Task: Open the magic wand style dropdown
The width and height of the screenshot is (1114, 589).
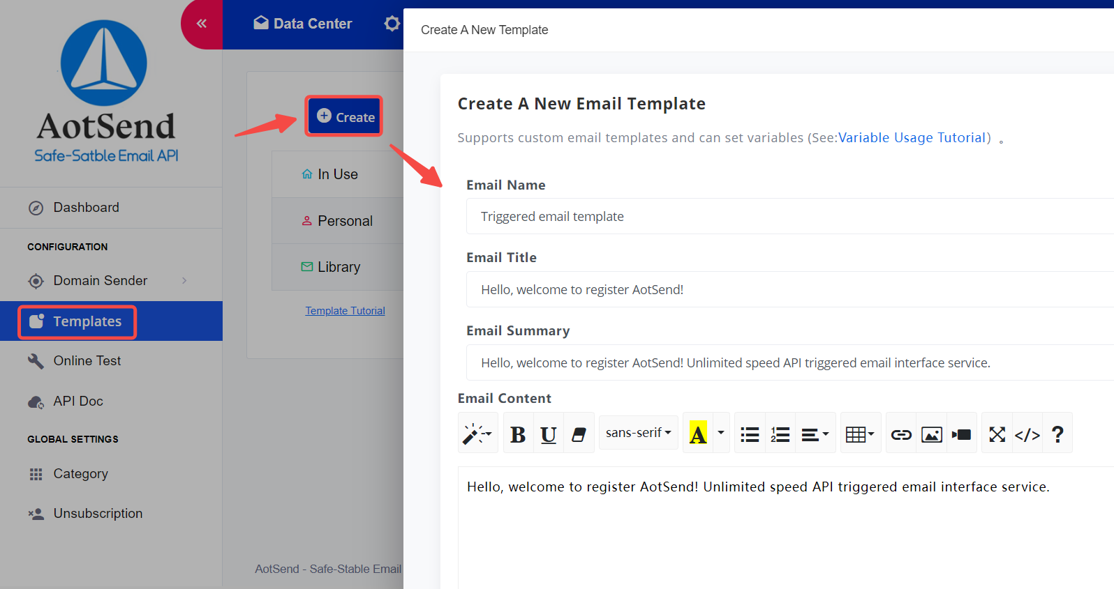Action: [x=478, y=434]
